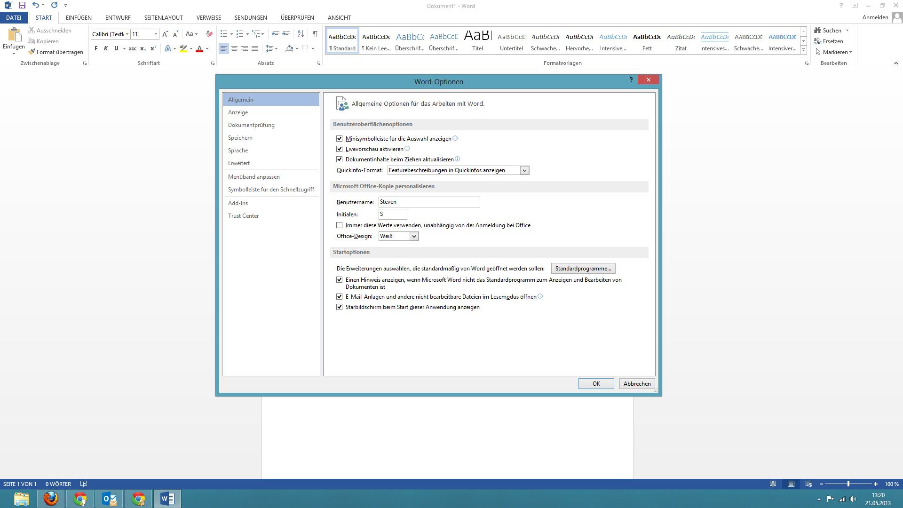Expand the font size dropdown
The height and width of the screenshot is (508, 903).
point(156,34)
